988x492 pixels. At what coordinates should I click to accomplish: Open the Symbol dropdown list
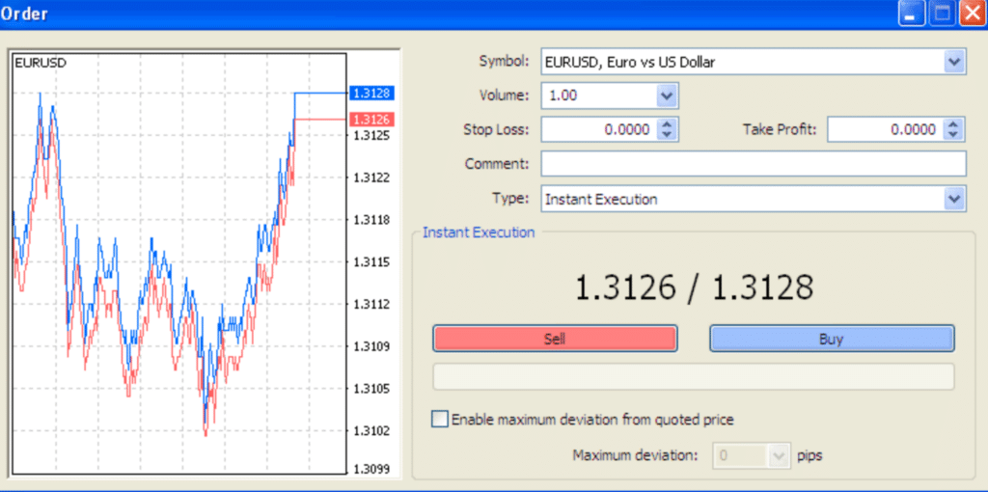click(954, 62)
